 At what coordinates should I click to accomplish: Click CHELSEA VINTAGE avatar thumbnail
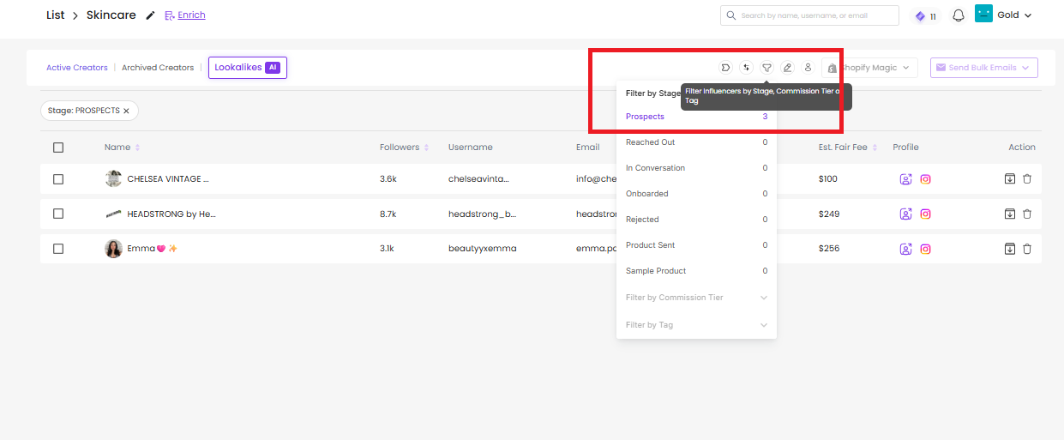tap(113, 178)
